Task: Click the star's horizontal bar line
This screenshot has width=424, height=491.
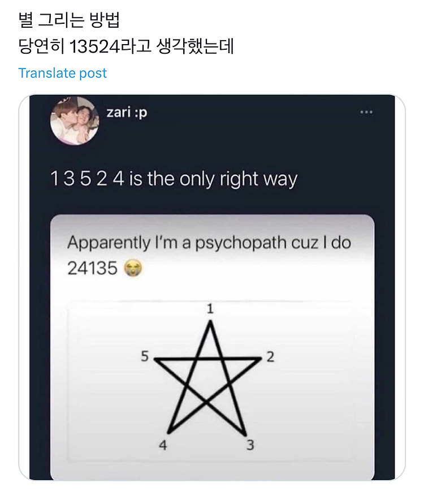Action: pyautogui.click(x=208, y=359)
